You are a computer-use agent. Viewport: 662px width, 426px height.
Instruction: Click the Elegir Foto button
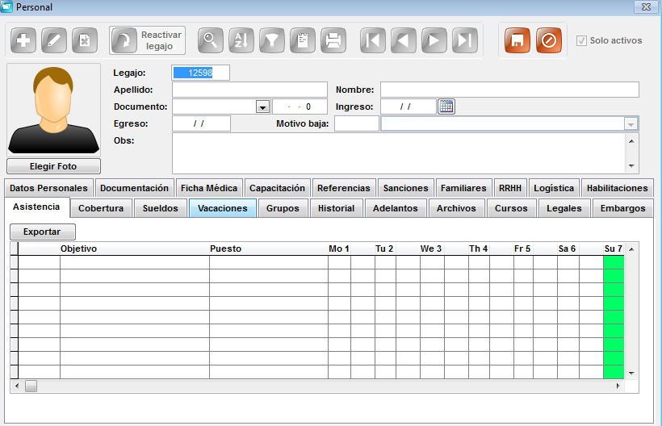click(53, 166)
